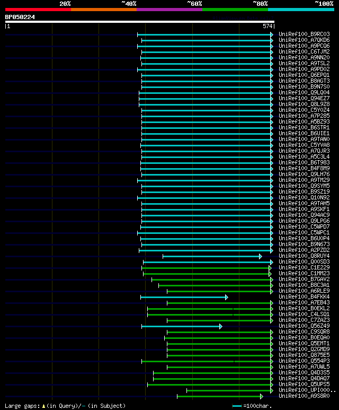The width and height of the screenshot is (339, 410).
Task: Select the UniRef100_Q554P3 label
Action: tap(304, 361)
